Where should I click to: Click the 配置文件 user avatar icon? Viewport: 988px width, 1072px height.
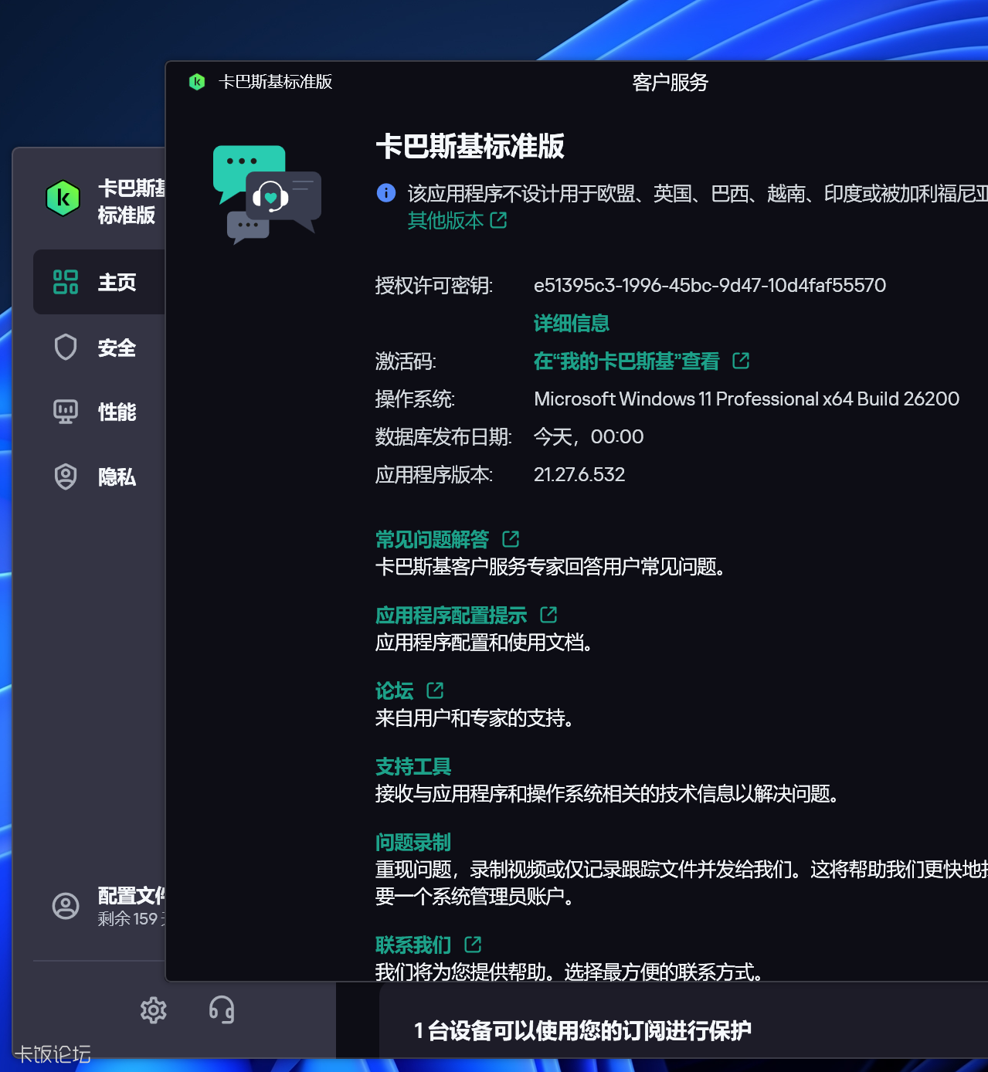pos(66,906)
